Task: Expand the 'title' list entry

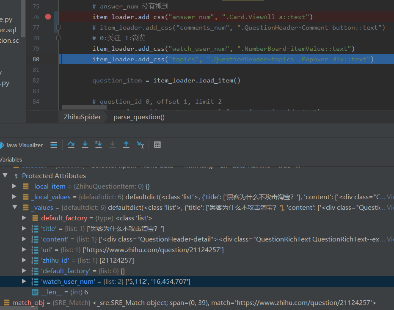Action: tap(24, 228)
